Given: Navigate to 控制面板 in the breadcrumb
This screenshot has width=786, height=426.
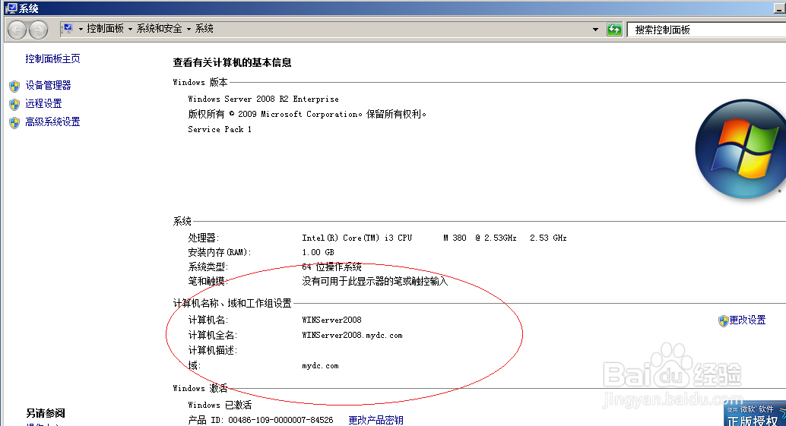Looking at the screenshot, I should point(105,29).
